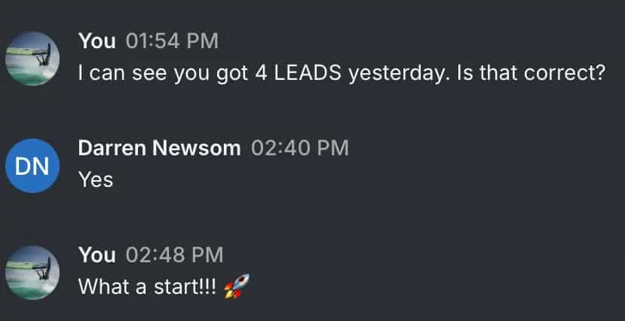The image size is (625, 321).
Task: Click 'I can see' at the message start
Action: tap(123, 73)
